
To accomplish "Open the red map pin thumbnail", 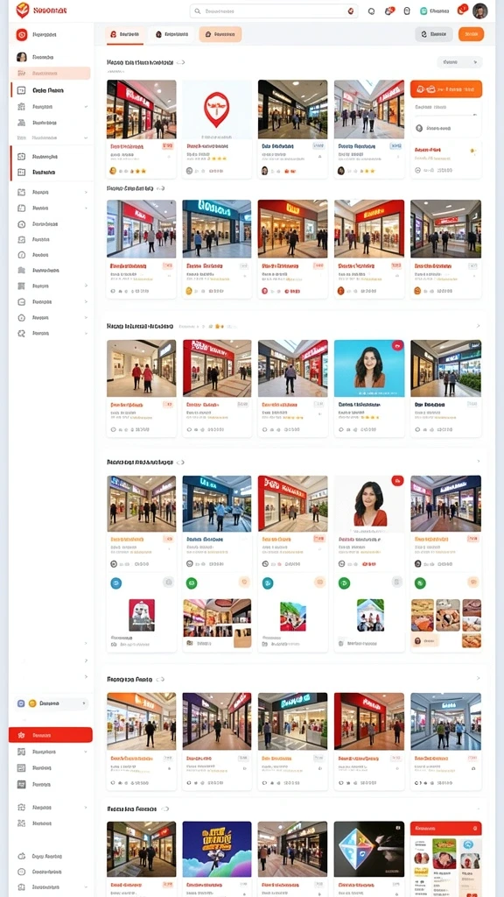I will (x=217, y=109).
